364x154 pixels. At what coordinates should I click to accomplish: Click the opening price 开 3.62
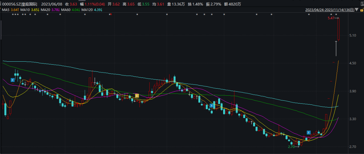click(x=114, y=4)
